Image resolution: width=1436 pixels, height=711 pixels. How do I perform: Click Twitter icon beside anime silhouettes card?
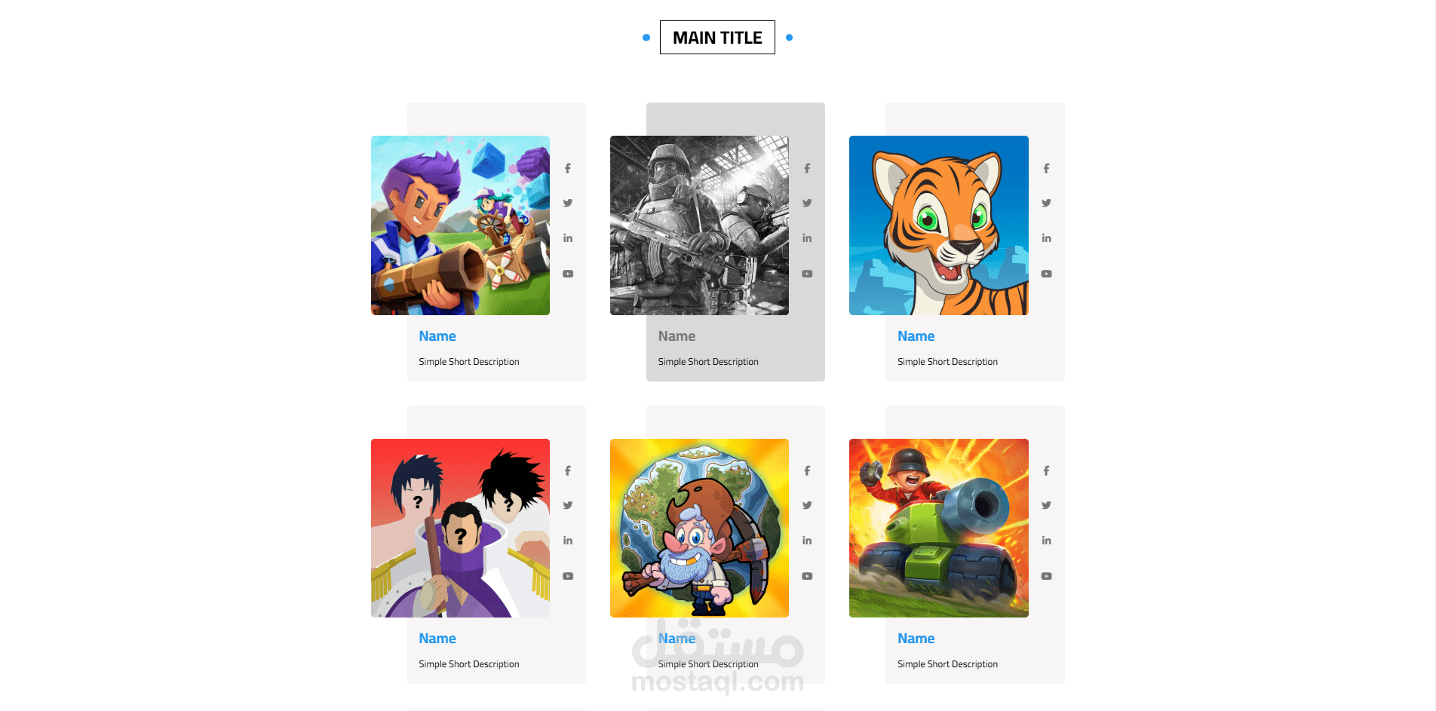click(568, 505)
